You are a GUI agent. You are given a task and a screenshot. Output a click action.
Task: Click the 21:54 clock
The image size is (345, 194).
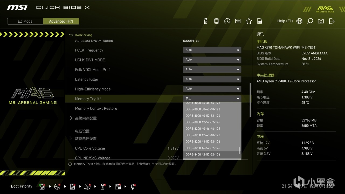287,186
